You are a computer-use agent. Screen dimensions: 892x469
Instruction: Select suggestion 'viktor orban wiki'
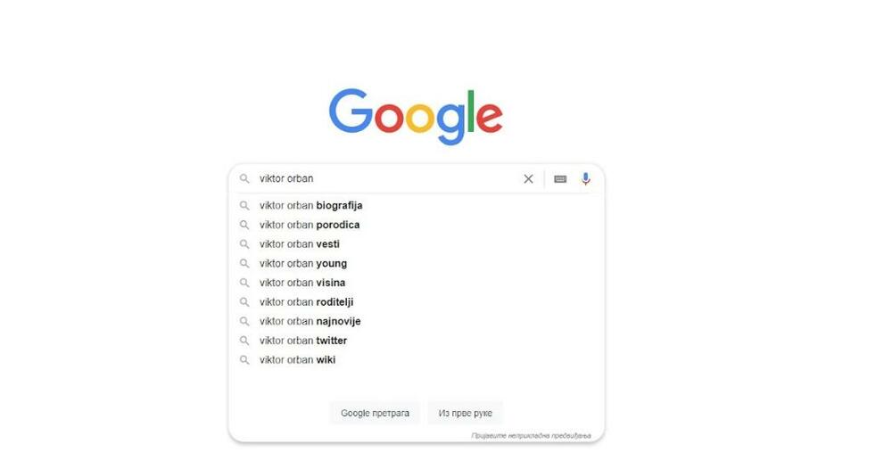298,360
